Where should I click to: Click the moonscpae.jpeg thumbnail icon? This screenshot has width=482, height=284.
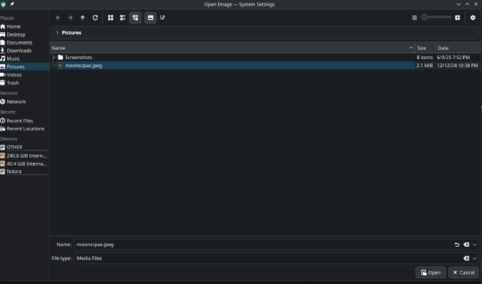61,66
